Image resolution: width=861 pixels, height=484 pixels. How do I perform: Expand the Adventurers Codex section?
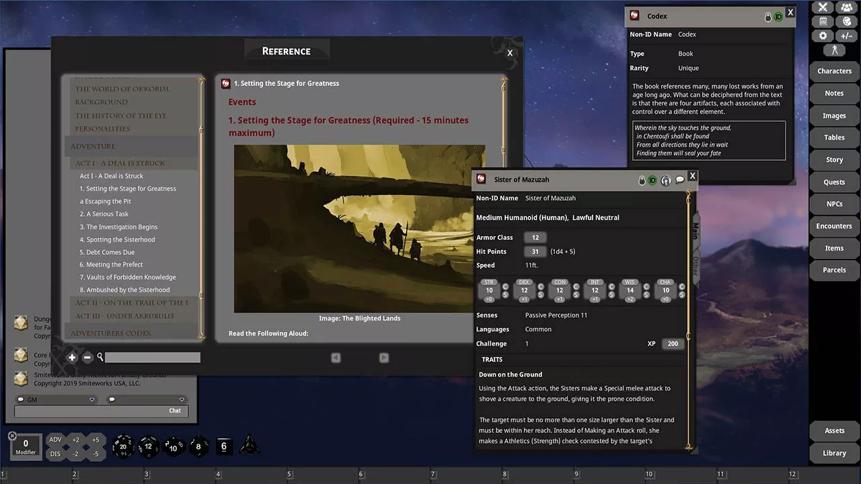(131, 333)
